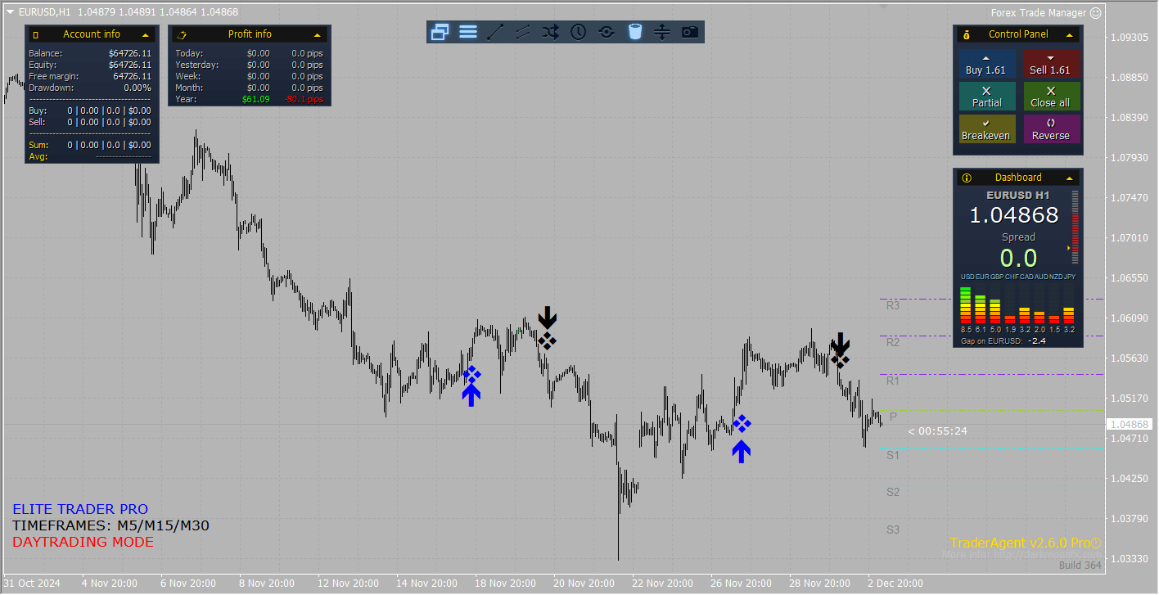Click the Close all button

pos(1050,97)
